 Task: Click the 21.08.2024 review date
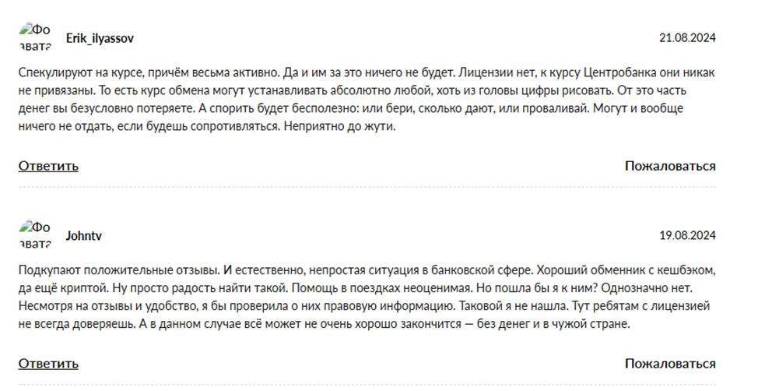click(x=687, y=37)
